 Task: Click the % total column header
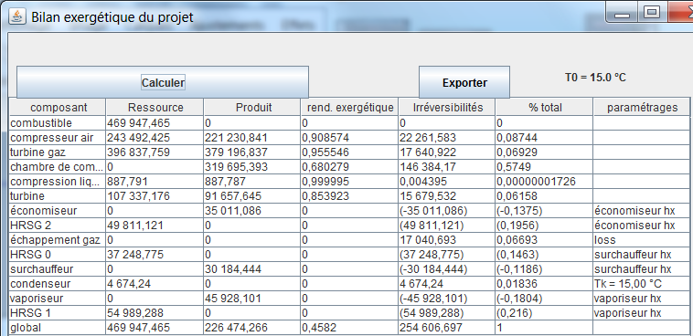click(545, 108)
